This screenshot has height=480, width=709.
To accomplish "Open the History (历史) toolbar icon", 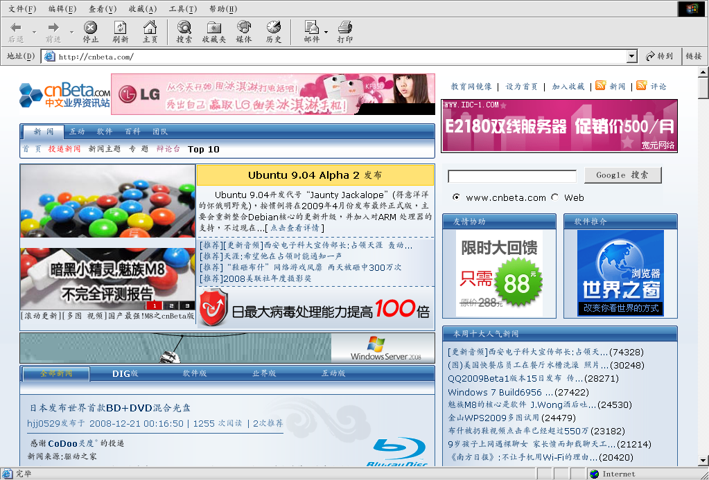I will (x=274, y=27).
